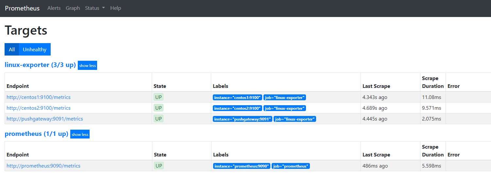Screen dimensions: 491x195
Task: Open the centos2:9100 metrics endpoint
Action: pyautogui.click(x=39, y=108)
